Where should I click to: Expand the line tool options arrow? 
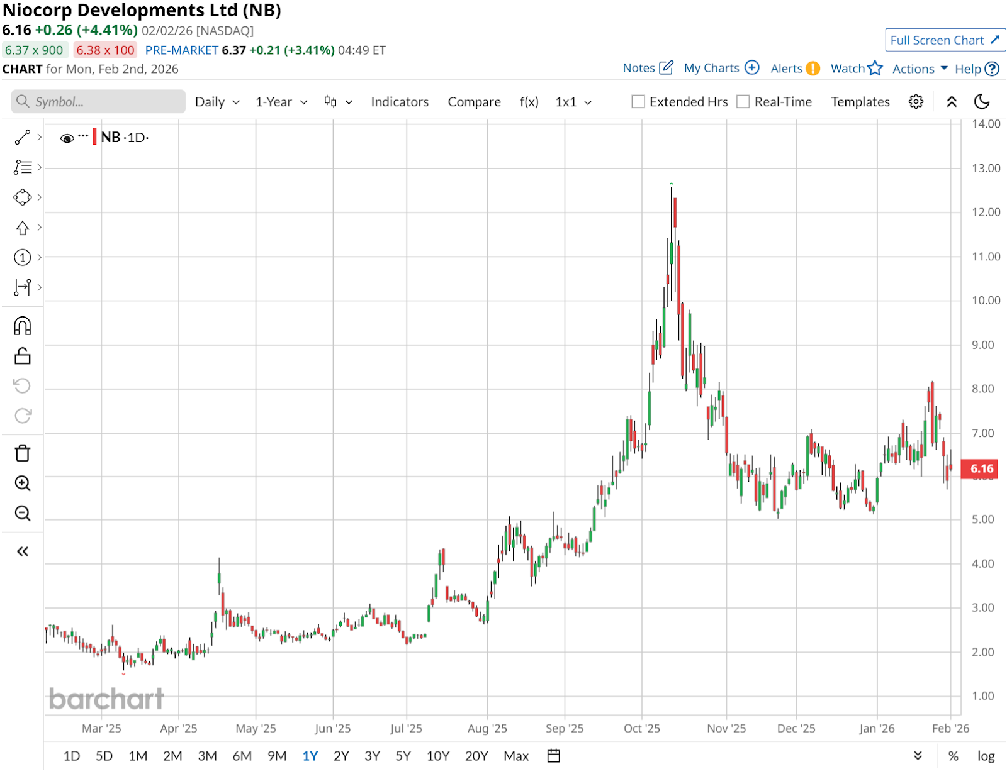[x=39, y=137]
